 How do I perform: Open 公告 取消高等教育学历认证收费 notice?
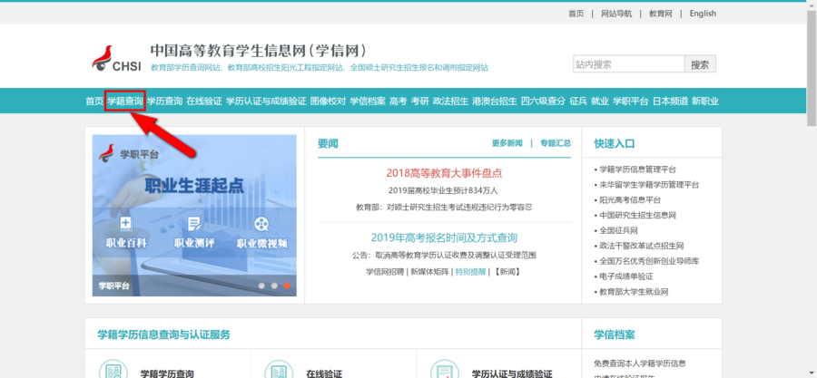click(444, 256)
